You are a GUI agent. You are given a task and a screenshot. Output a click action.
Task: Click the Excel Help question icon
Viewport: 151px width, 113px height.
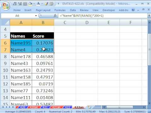tap(133, 10)
